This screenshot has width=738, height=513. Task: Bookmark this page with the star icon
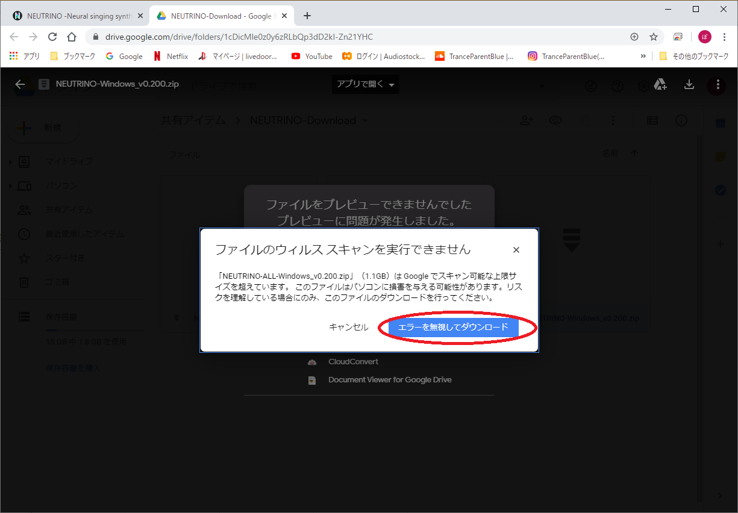[654, 37]
